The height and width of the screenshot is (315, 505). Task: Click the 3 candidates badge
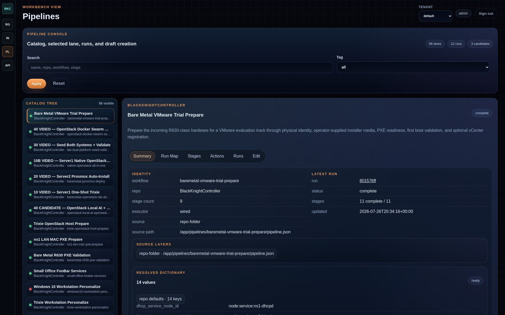480,44
